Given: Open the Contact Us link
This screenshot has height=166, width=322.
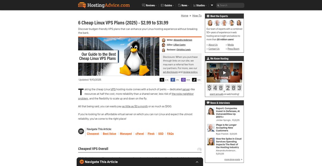Looking at the screenshot, I should click(214, 49).
